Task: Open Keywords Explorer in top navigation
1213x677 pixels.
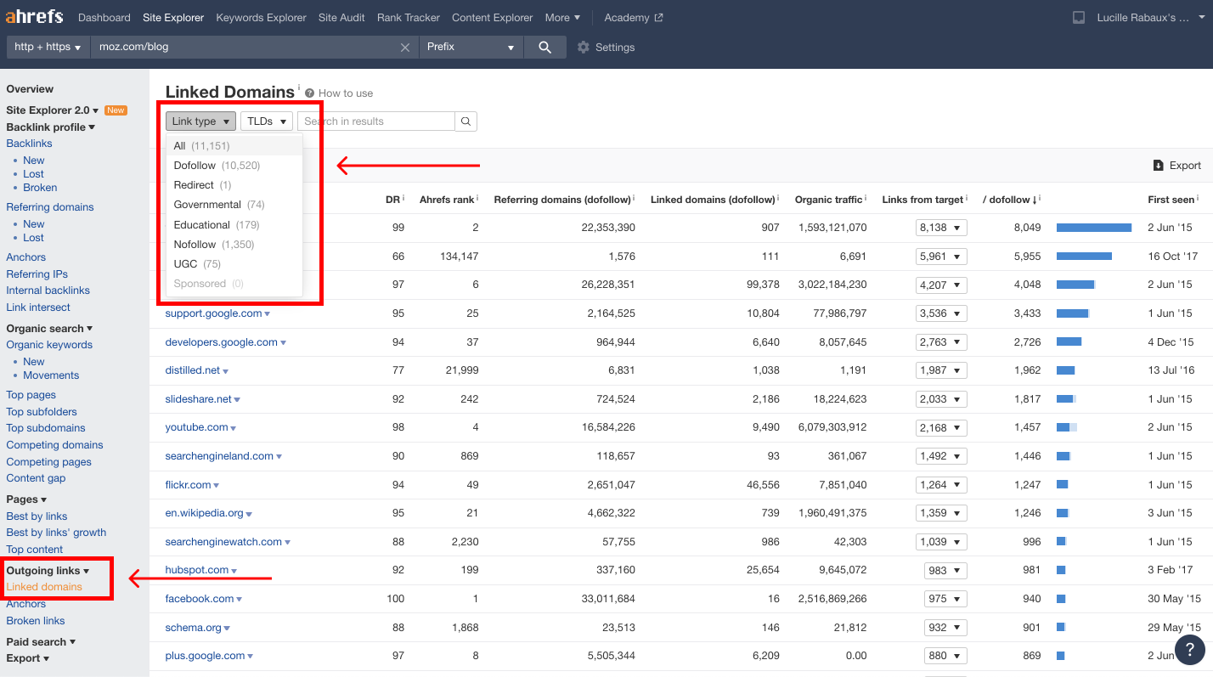Action: click(x=261, y=18)
